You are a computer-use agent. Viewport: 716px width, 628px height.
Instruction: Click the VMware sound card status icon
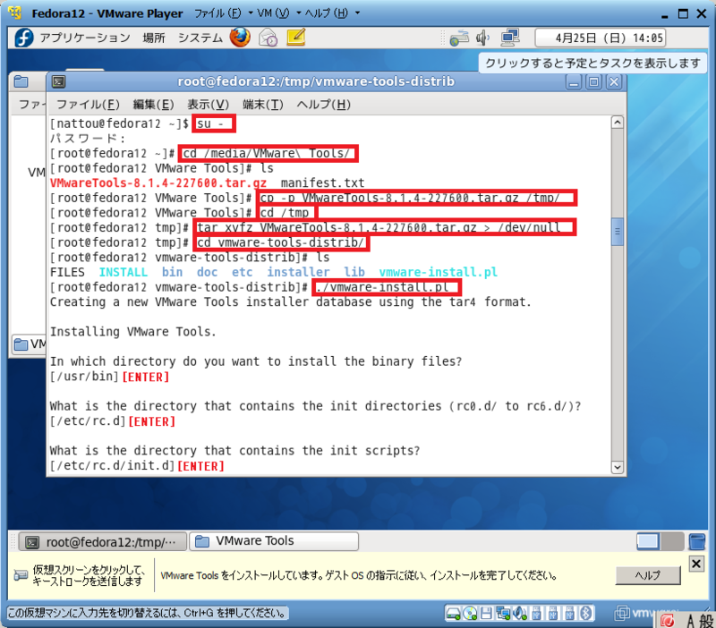tap(520, 614)
